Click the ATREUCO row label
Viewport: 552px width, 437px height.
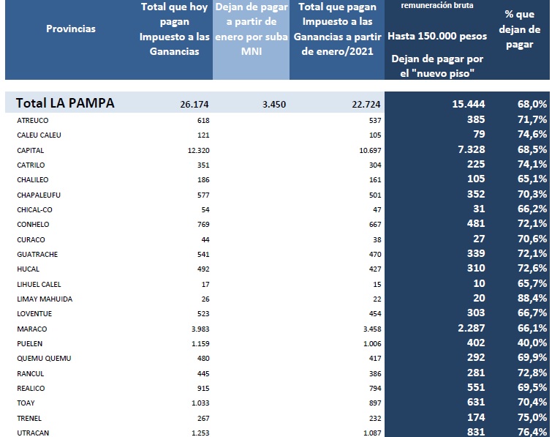click(x=33, y=121)
